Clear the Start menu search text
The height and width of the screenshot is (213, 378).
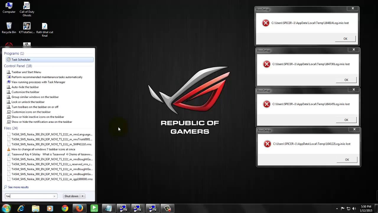[x=54, y=196]
